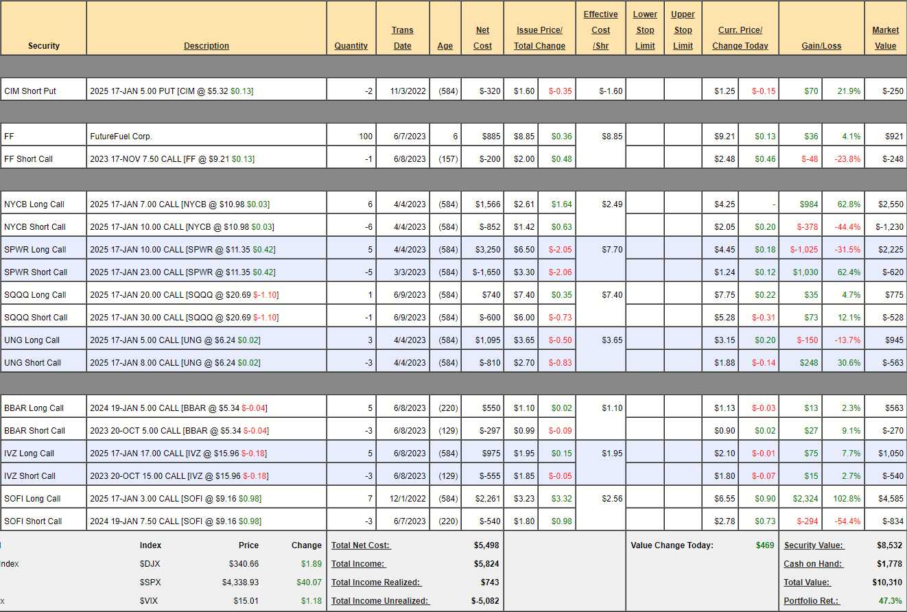Select the Net Cost column header
This screenshot has width=907, height=612.
(482, 38)
